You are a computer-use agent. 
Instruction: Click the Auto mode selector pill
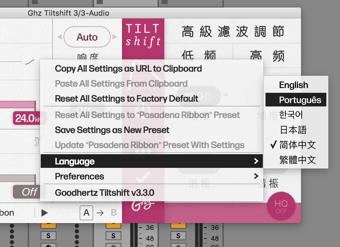(x=87, y=37)
